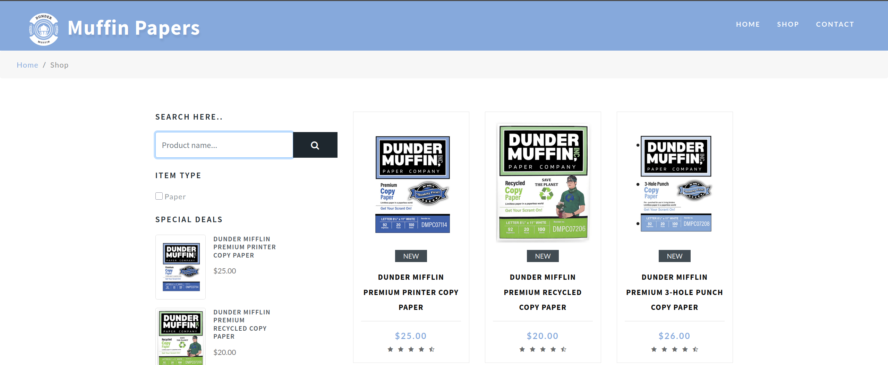Click the ITEM TYPE heading
The width and height of the screenshot is (888, 365).
tap(178, 175)
